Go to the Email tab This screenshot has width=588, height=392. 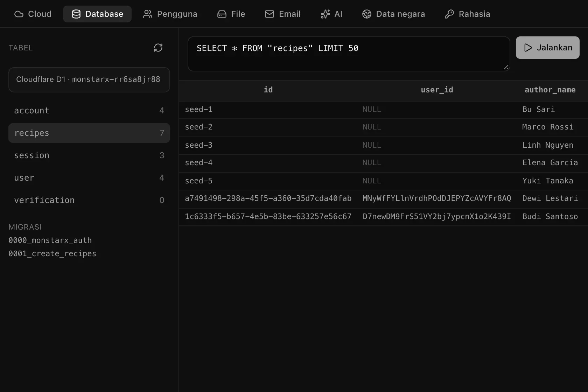[283, 14]
